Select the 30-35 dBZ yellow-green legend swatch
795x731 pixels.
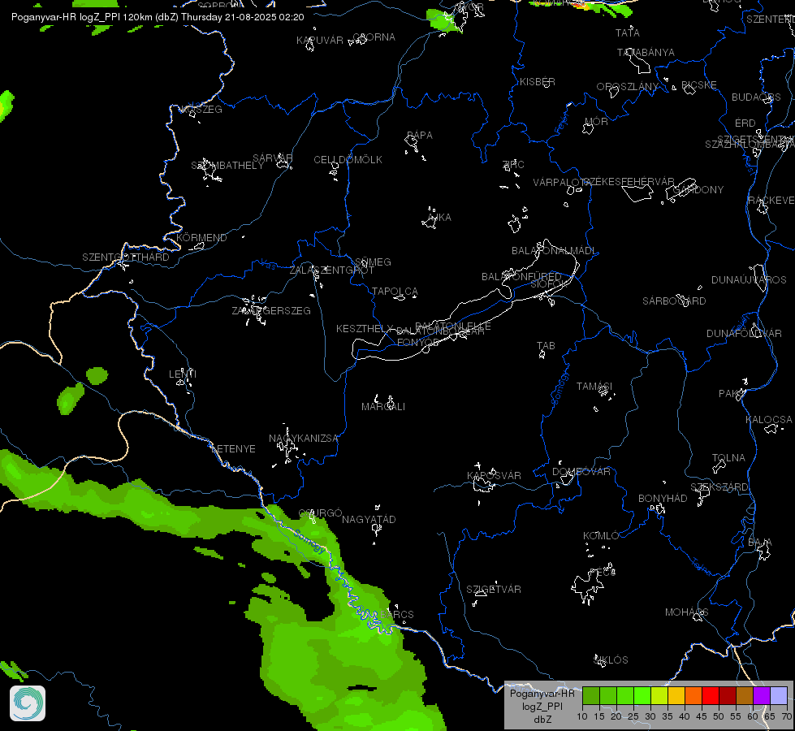[x=659, y=696]
